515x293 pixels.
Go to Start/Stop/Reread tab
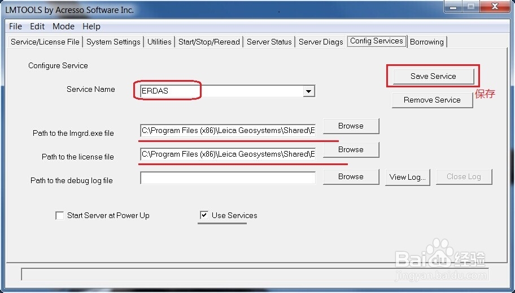click(x=209, y=42)
